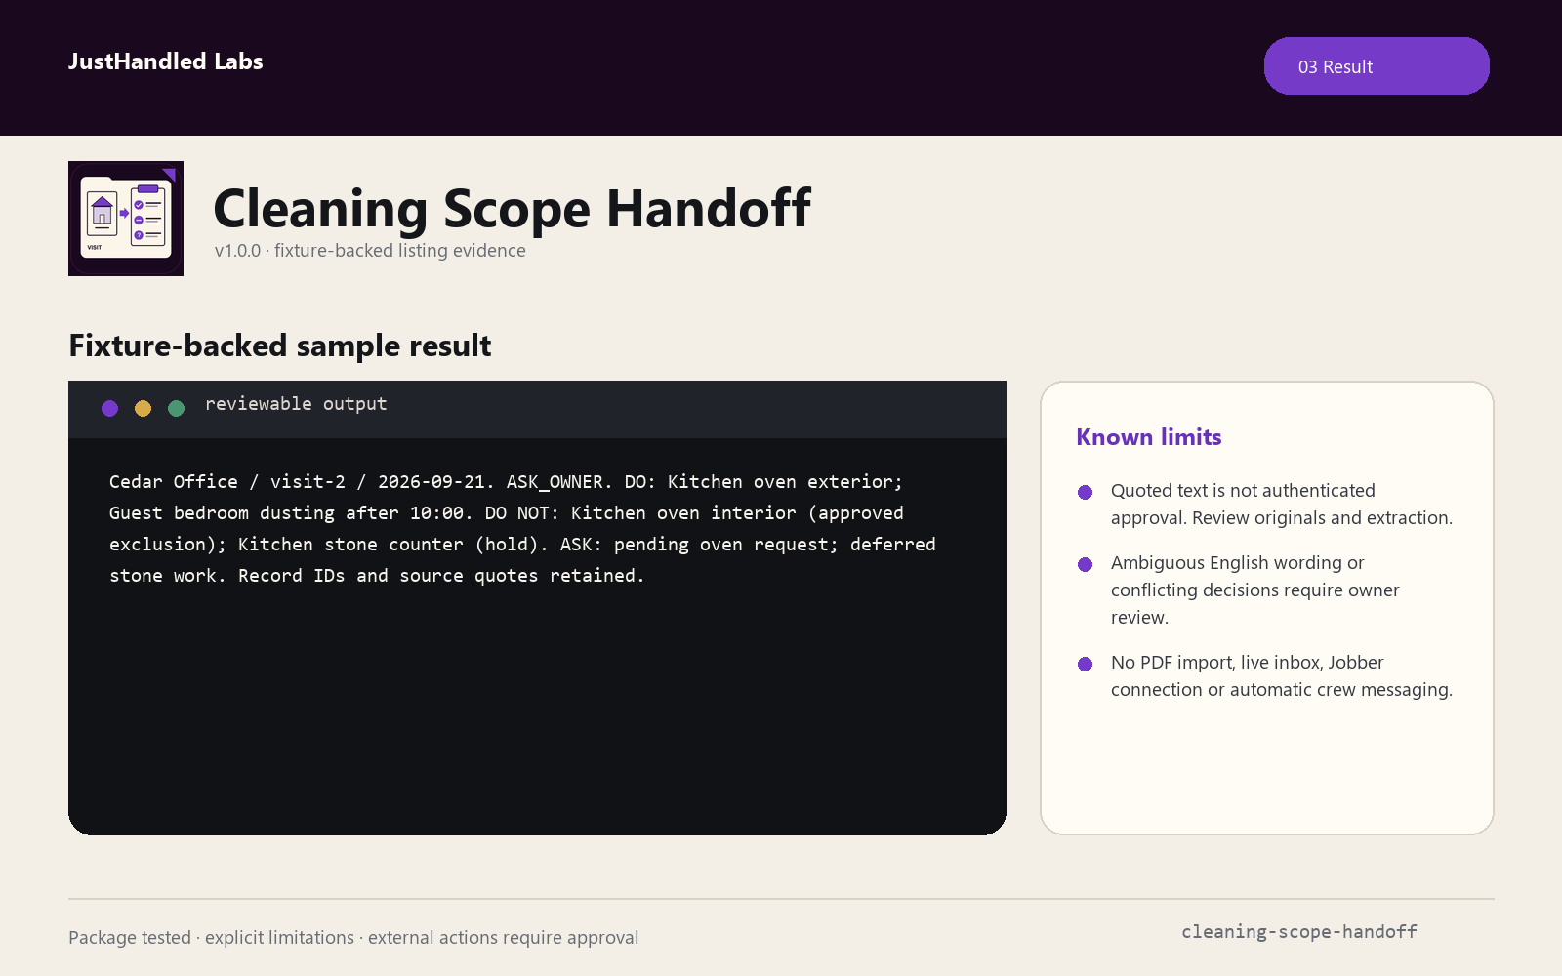Viewport: 1562px width, 976px height.
Task: Click the 03 Result pill button
Action: point(1377,66)
